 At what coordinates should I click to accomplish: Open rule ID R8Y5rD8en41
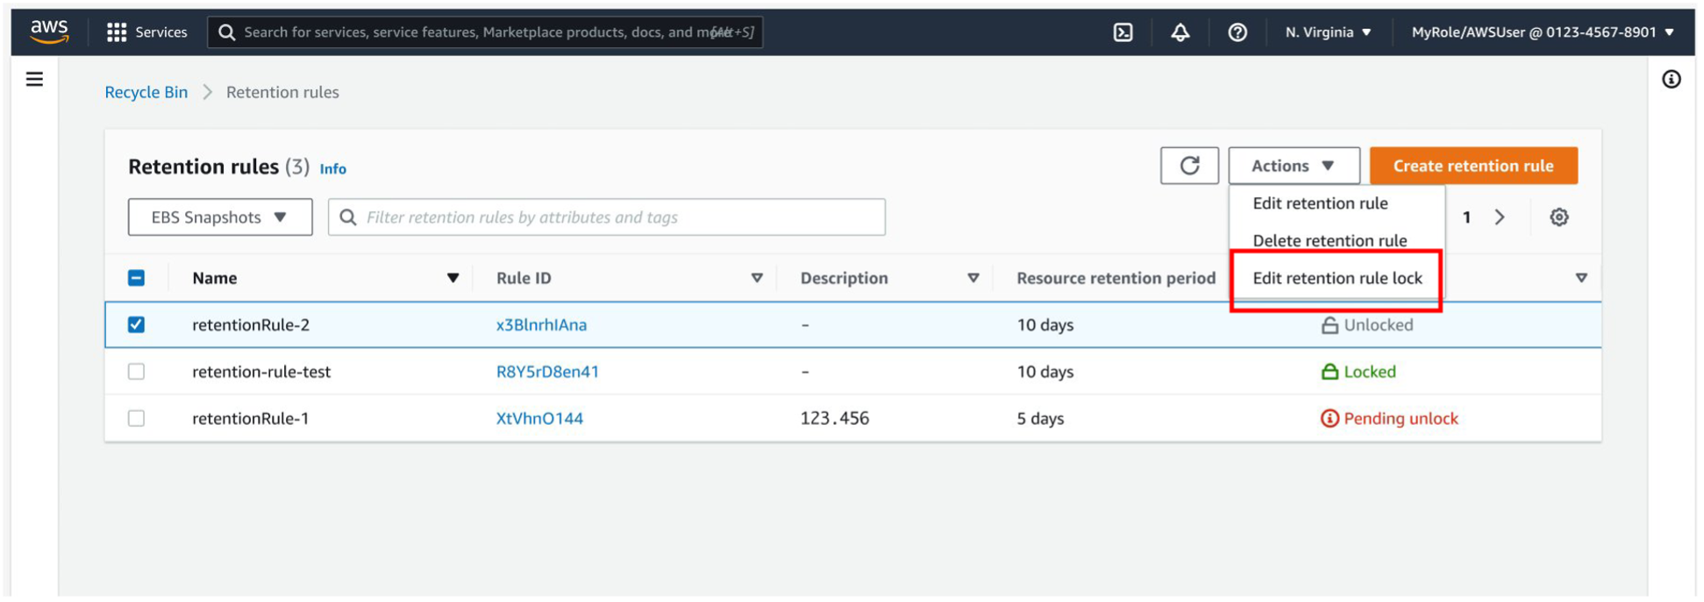pyautogui.click(x=547, y=372)
